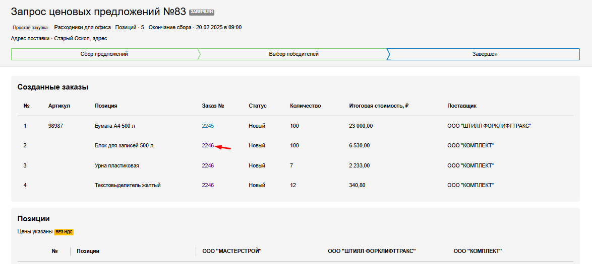Select the Завершен stage step
The height and width of the screenshot is (264, 592).
[485, 54]
